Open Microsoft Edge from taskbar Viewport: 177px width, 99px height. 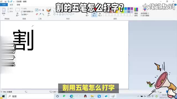71,96
